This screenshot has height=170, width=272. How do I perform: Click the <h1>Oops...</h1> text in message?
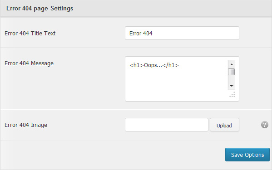point(154,65)
